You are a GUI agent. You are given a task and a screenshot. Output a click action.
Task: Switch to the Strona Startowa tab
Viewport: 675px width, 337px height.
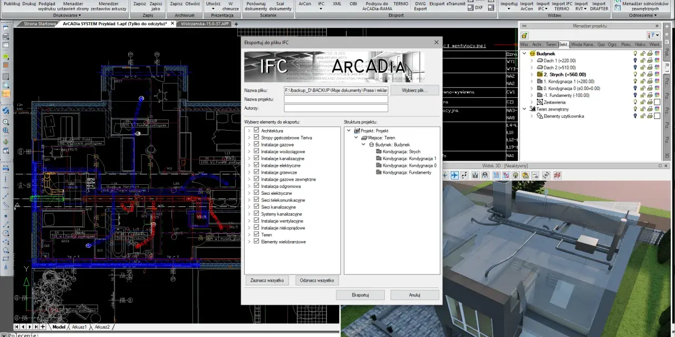click(x=40, y=24)
